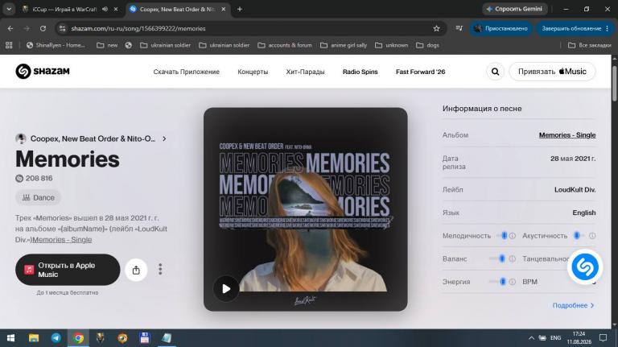Click the Приостановлено profile button
Screen dimensions: 618x347
[x=501, y=28]
